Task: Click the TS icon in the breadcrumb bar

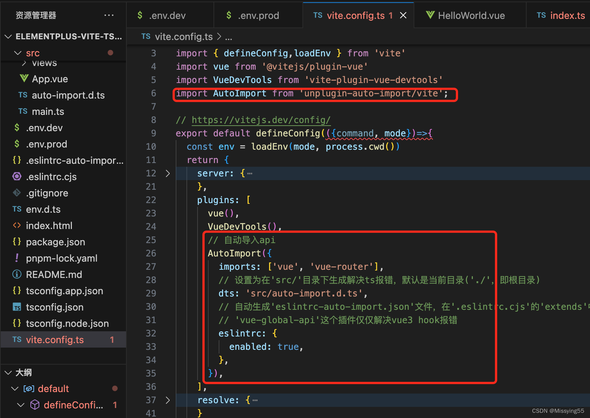Action: (x=146, y=36)
